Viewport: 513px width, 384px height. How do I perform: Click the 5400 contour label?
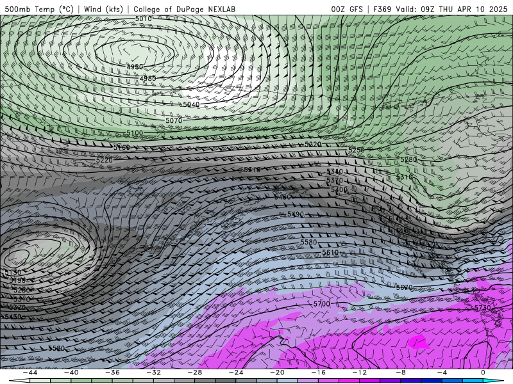pyautogui.click(x=339, y=190)
